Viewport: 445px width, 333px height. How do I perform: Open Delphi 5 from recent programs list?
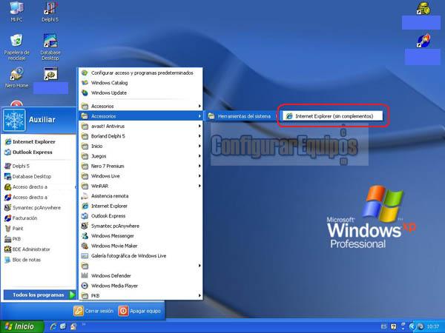(17, 166)
